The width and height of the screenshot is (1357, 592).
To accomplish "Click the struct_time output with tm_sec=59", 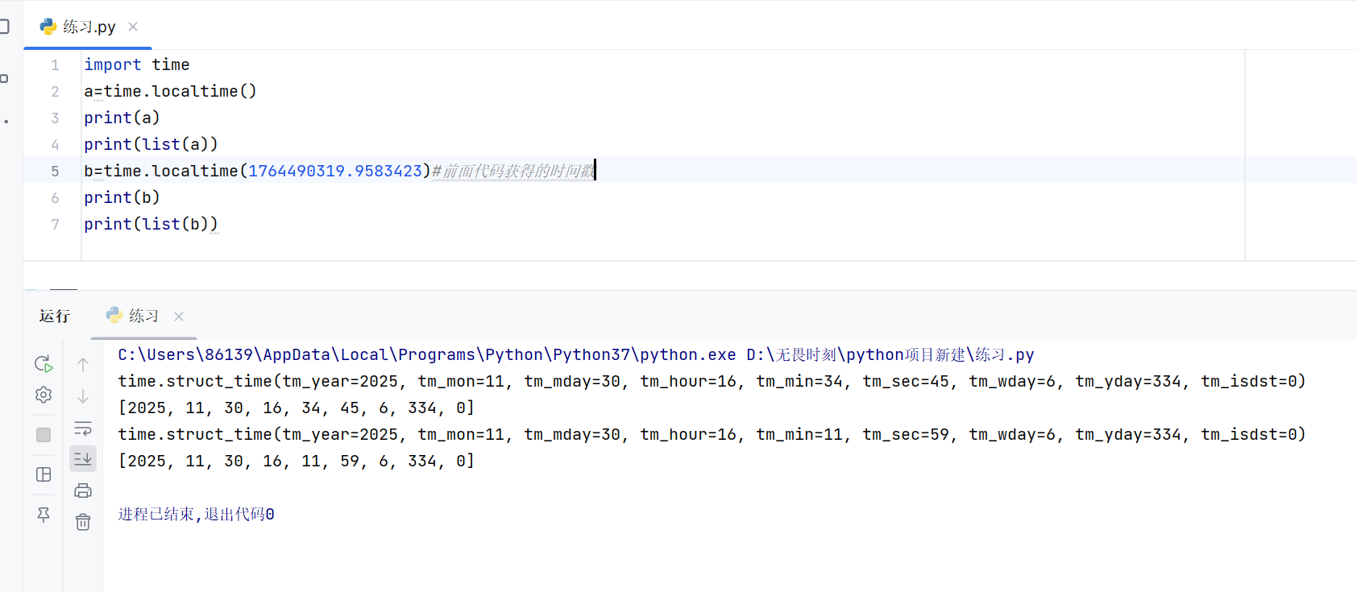I will 712,435.
